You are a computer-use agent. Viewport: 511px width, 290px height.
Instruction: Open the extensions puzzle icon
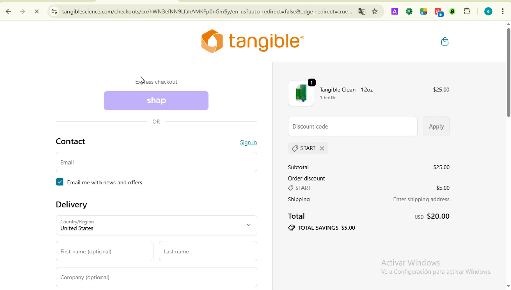click(x=467, y=12)
